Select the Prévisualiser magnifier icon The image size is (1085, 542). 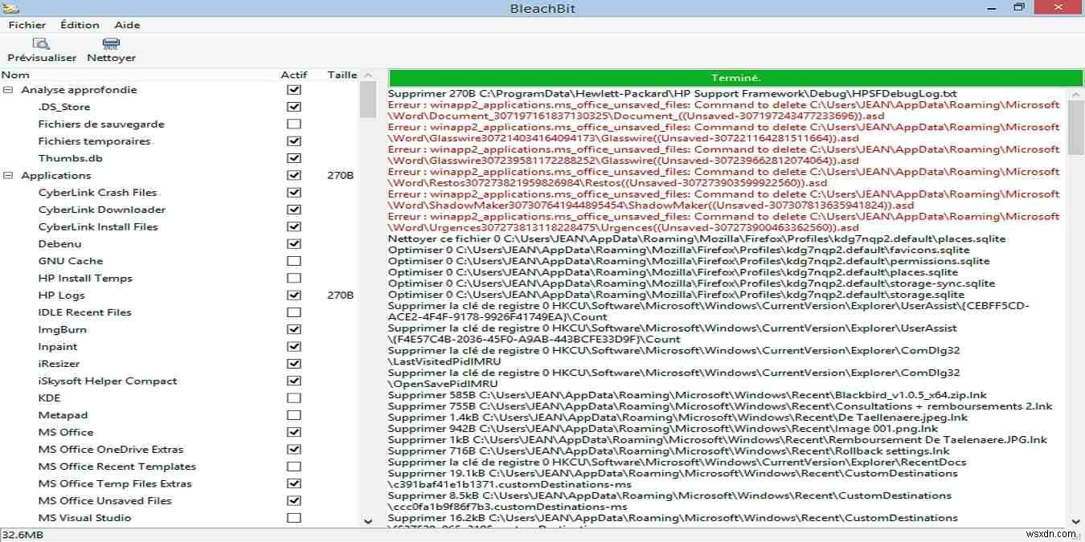click(41, 43)
